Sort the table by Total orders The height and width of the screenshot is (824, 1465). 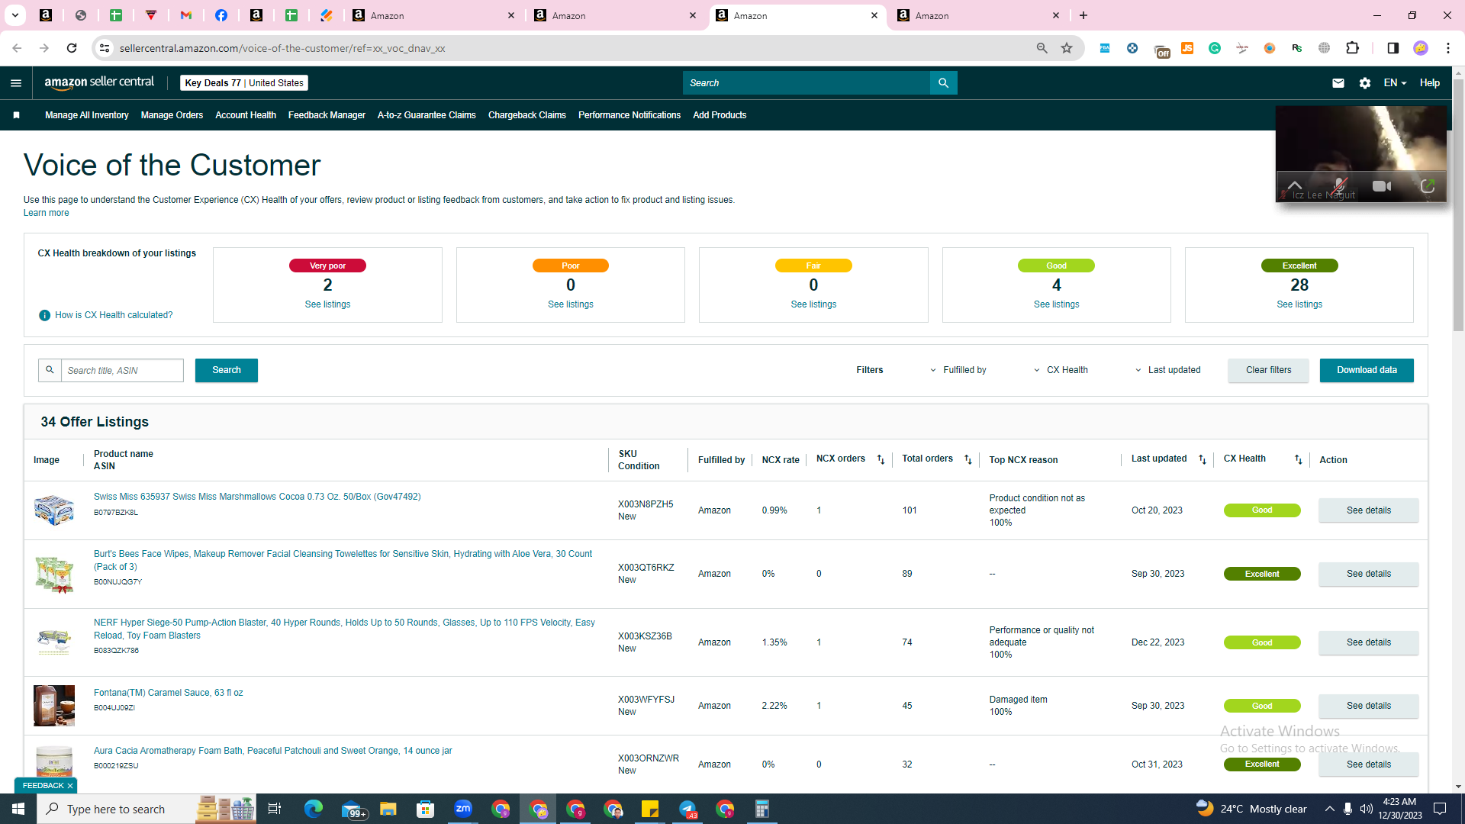(968, 459)
